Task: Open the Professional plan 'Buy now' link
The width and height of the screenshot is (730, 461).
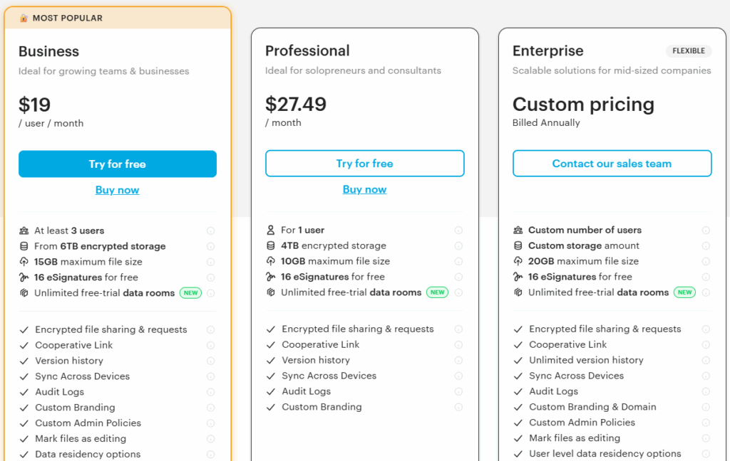Action: (x=364, y=189)
